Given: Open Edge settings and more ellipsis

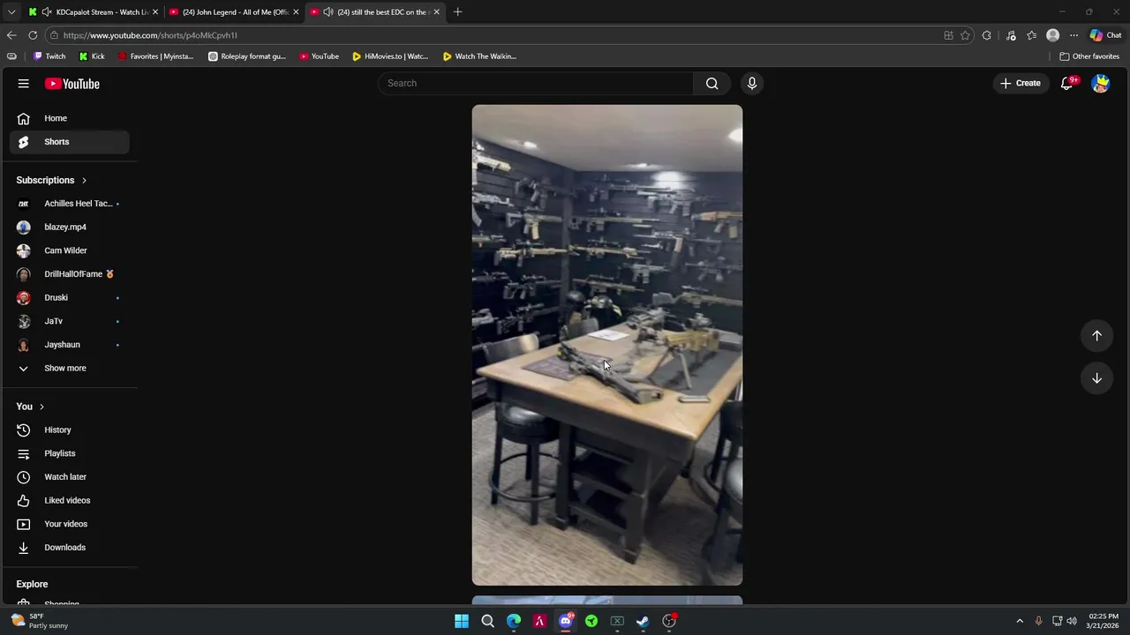Looking at the screenshot, I should [1073, 35].
